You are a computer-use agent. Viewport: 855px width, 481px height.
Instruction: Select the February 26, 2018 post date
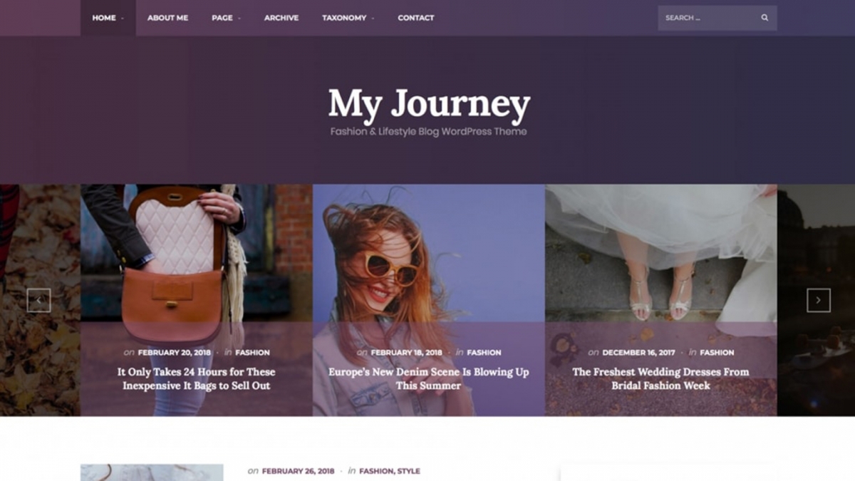click(298, 471)
